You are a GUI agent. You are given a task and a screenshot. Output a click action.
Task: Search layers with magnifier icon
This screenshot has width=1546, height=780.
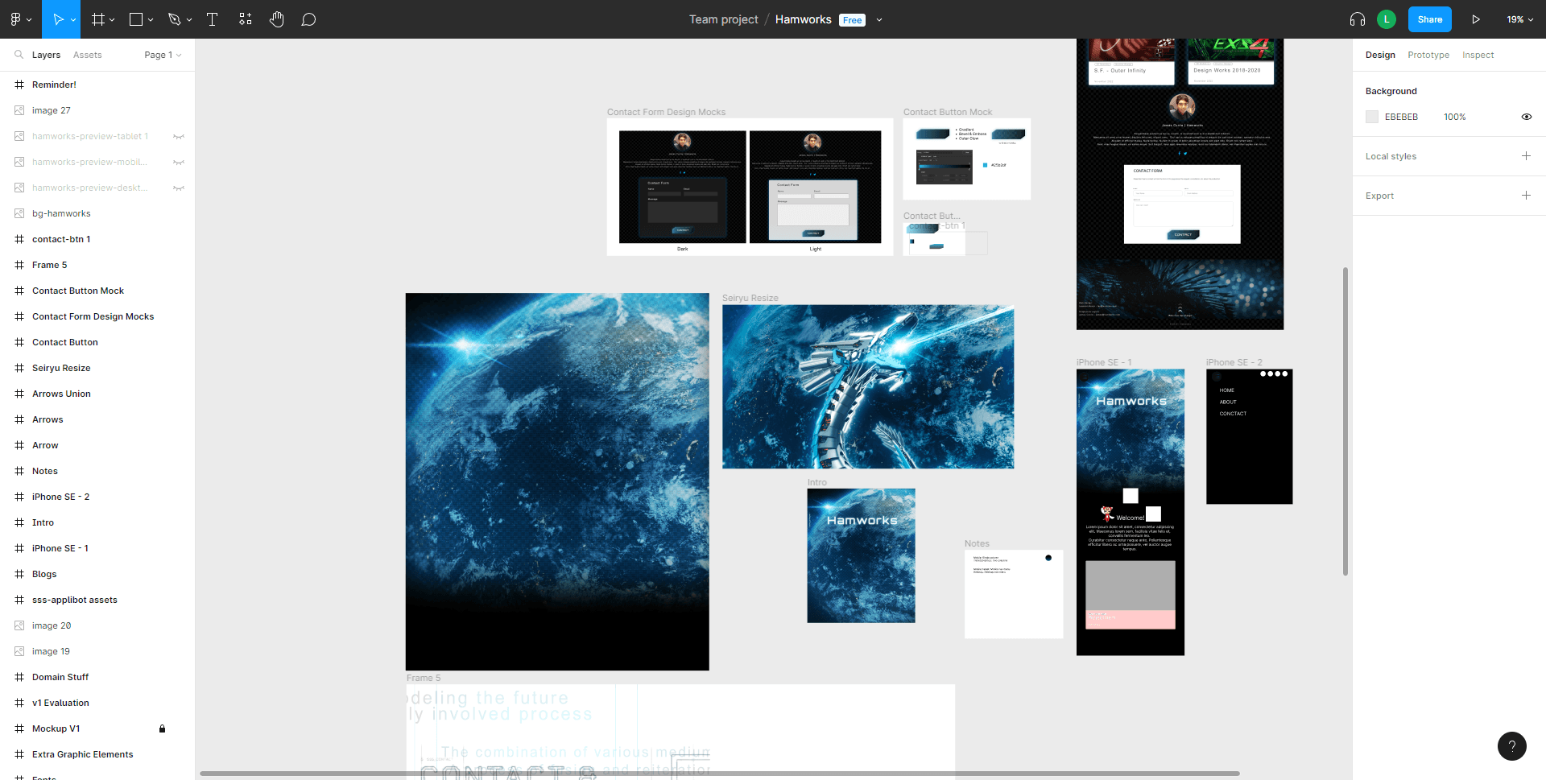(19, 55)
